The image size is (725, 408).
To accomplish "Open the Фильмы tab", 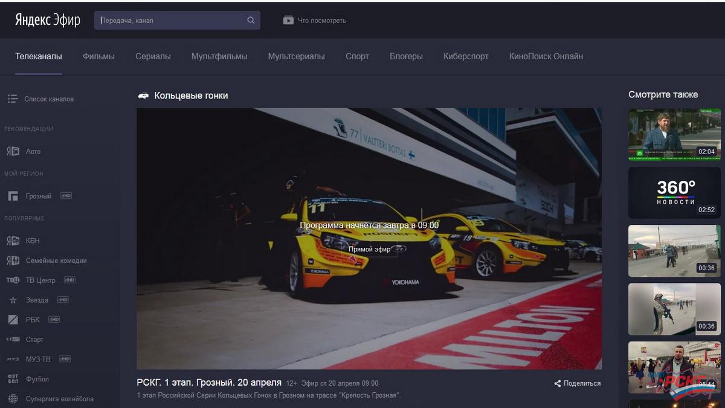I will 98,56.
